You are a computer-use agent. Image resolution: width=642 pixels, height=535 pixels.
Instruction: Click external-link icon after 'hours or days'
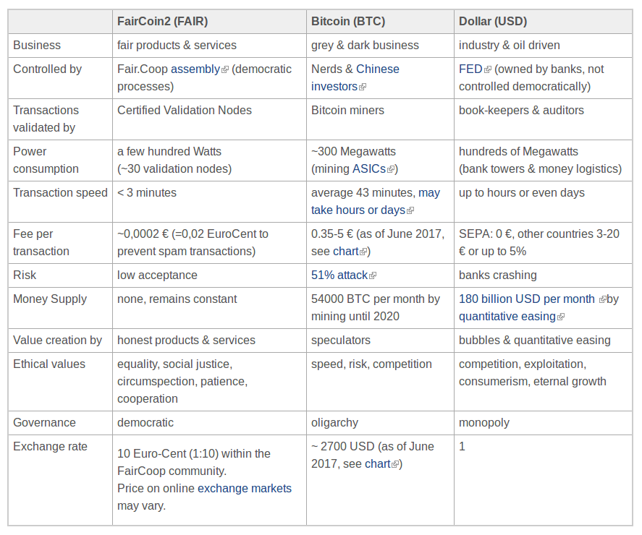[x=410, y=210]
